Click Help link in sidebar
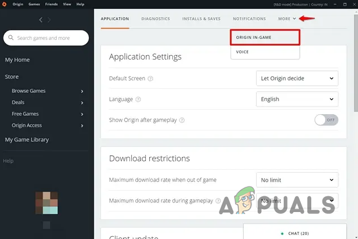The height and width of the screenshot is (239, 358). coord(8,161)
